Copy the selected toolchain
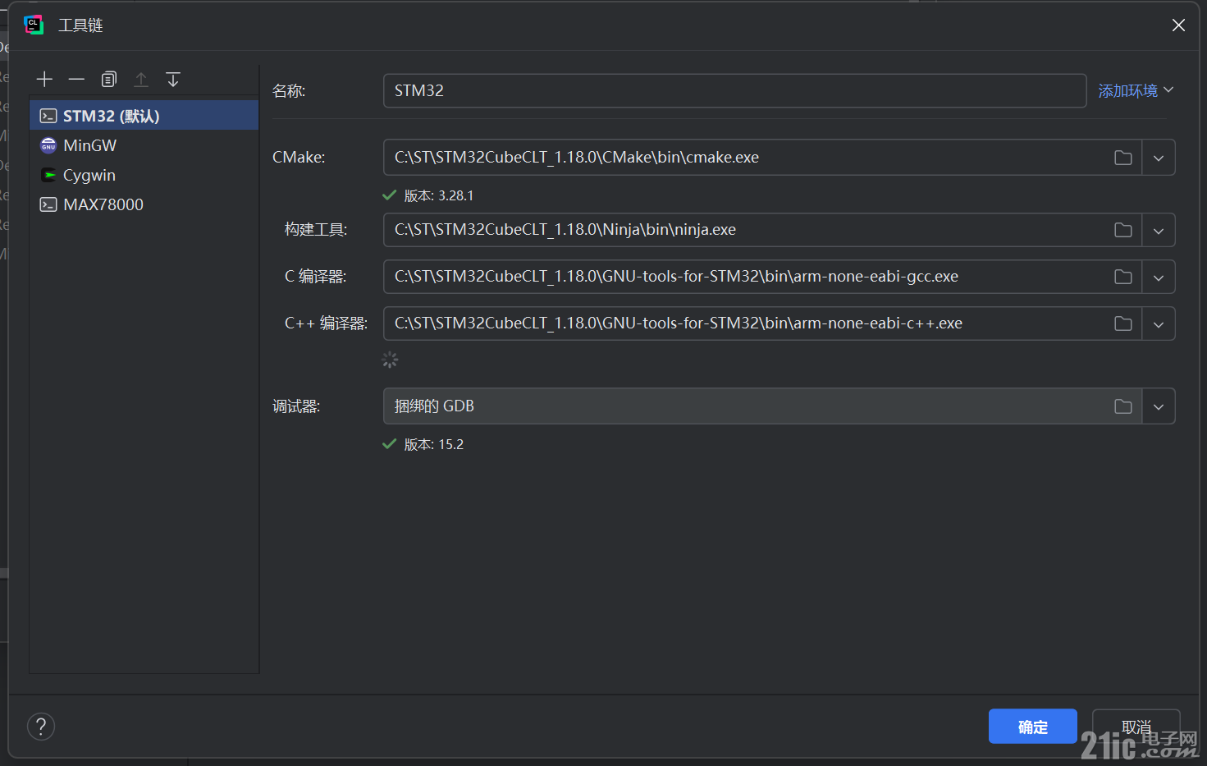This screenshot has width=1207, height=766. tap(109, 79)
